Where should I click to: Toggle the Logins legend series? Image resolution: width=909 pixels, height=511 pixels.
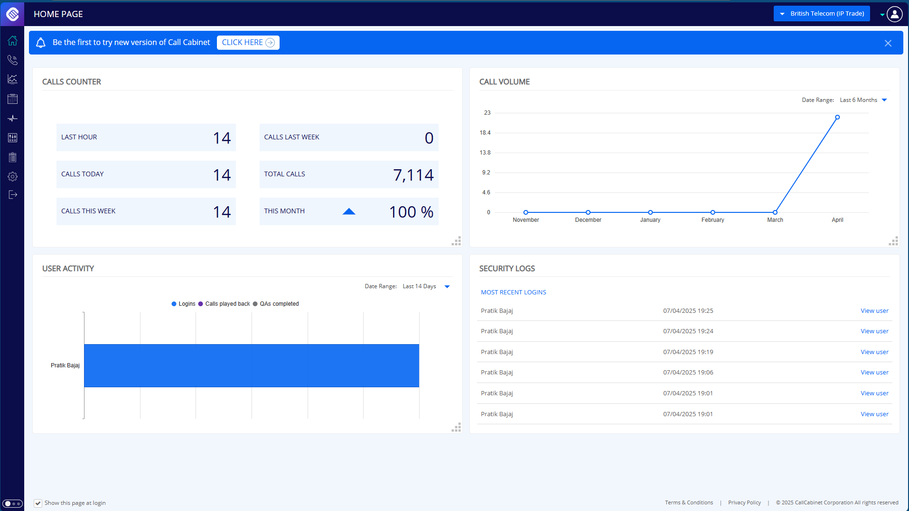tap(183, 304)
